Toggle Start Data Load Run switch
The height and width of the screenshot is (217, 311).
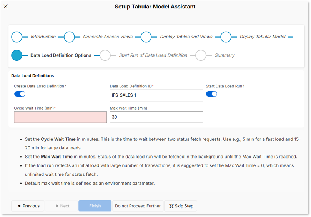click(x=211, y=94)
